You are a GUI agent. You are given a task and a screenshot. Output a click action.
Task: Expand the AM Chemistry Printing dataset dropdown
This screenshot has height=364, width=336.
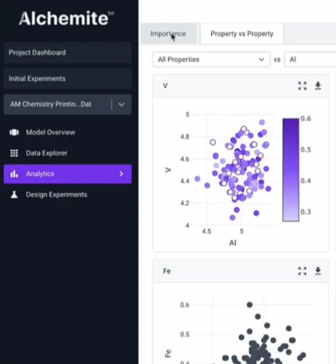click(x=122, y=104)
